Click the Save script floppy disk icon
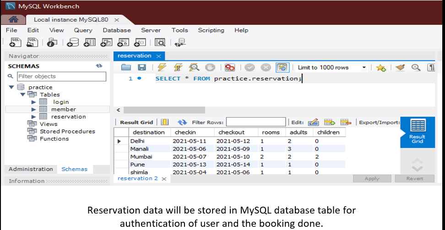 (x=142, y=67)
